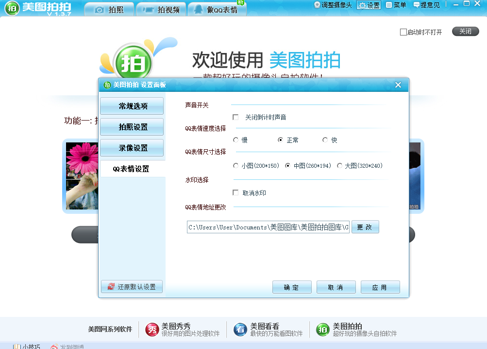Click the QQ表情 path input field

(x=268, y=227)
